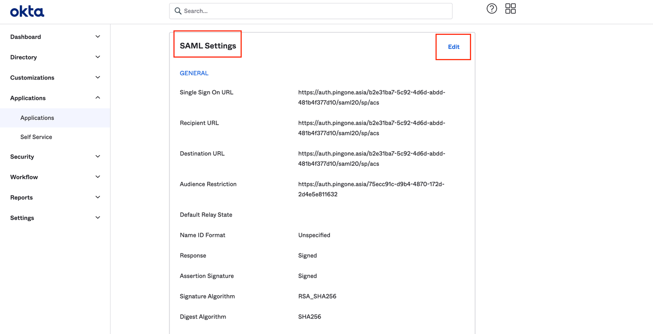Image resolution: width=653 pixels, height=334 pixels.
Task: Open the Reports menu item
Action: (22, 197)
